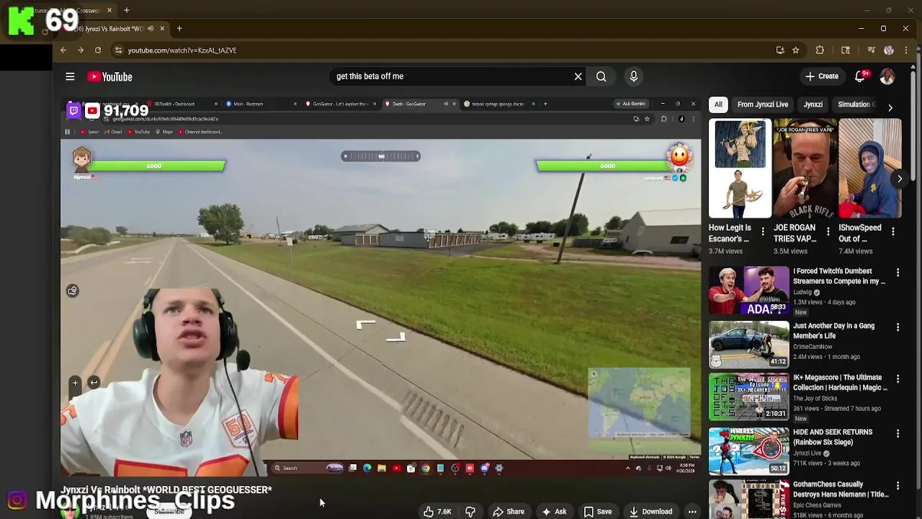Mute the Jynxzi Vs Rainbolt tab audio
The image size is (922, 519).
pos(151,29)
